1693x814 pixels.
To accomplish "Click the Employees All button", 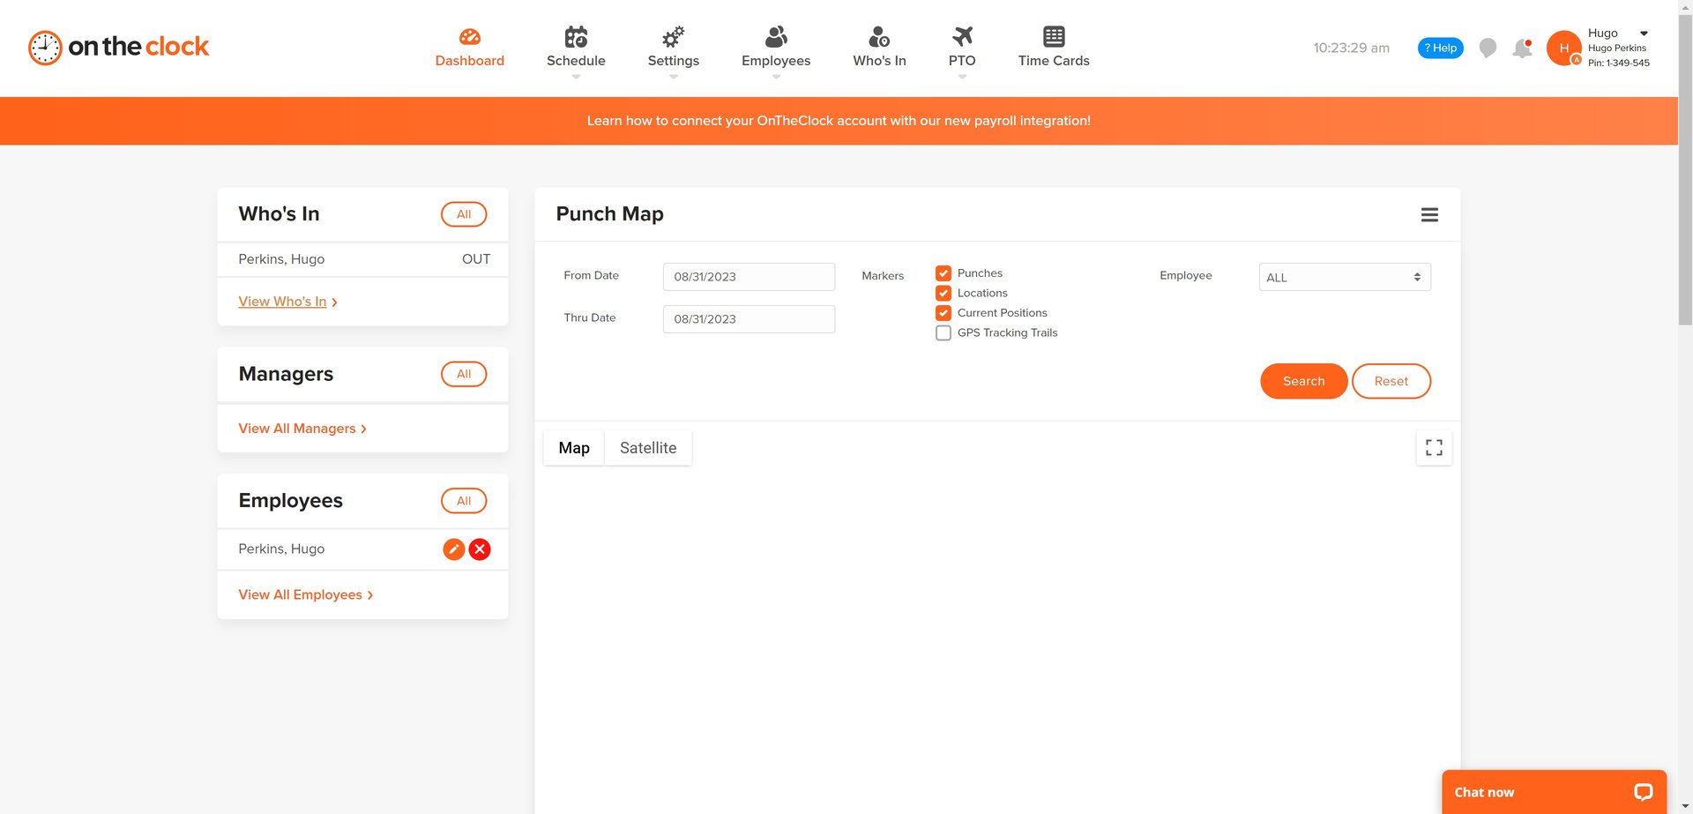I will tap(464, 501).
